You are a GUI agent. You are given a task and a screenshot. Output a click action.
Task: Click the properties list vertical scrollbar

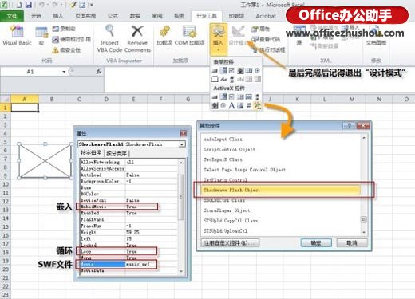(181, 216)
